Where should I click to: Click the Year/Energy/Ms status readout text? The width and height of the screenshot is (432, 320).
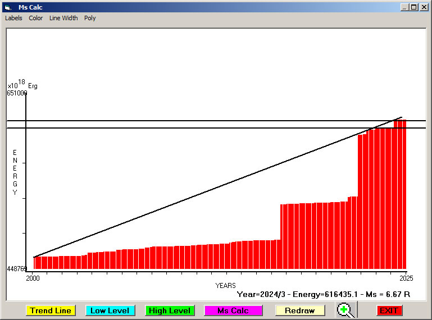click(x=323, y=294)
